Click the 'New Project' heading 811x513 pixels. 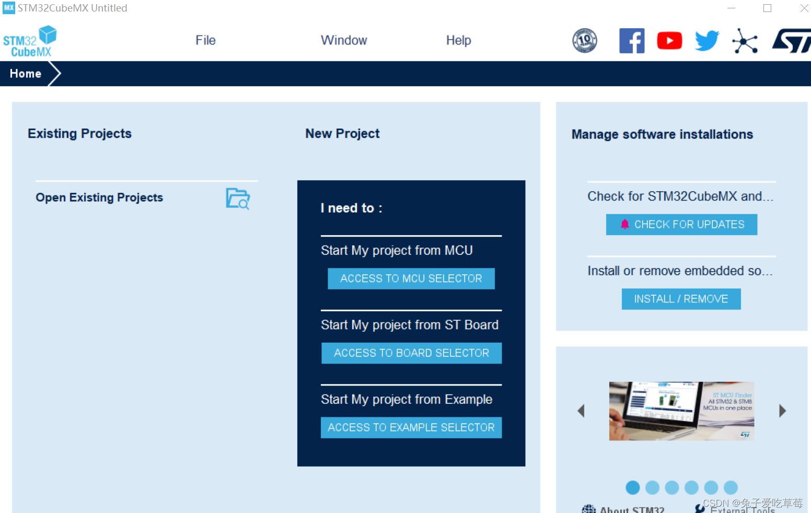pos(342,134)
